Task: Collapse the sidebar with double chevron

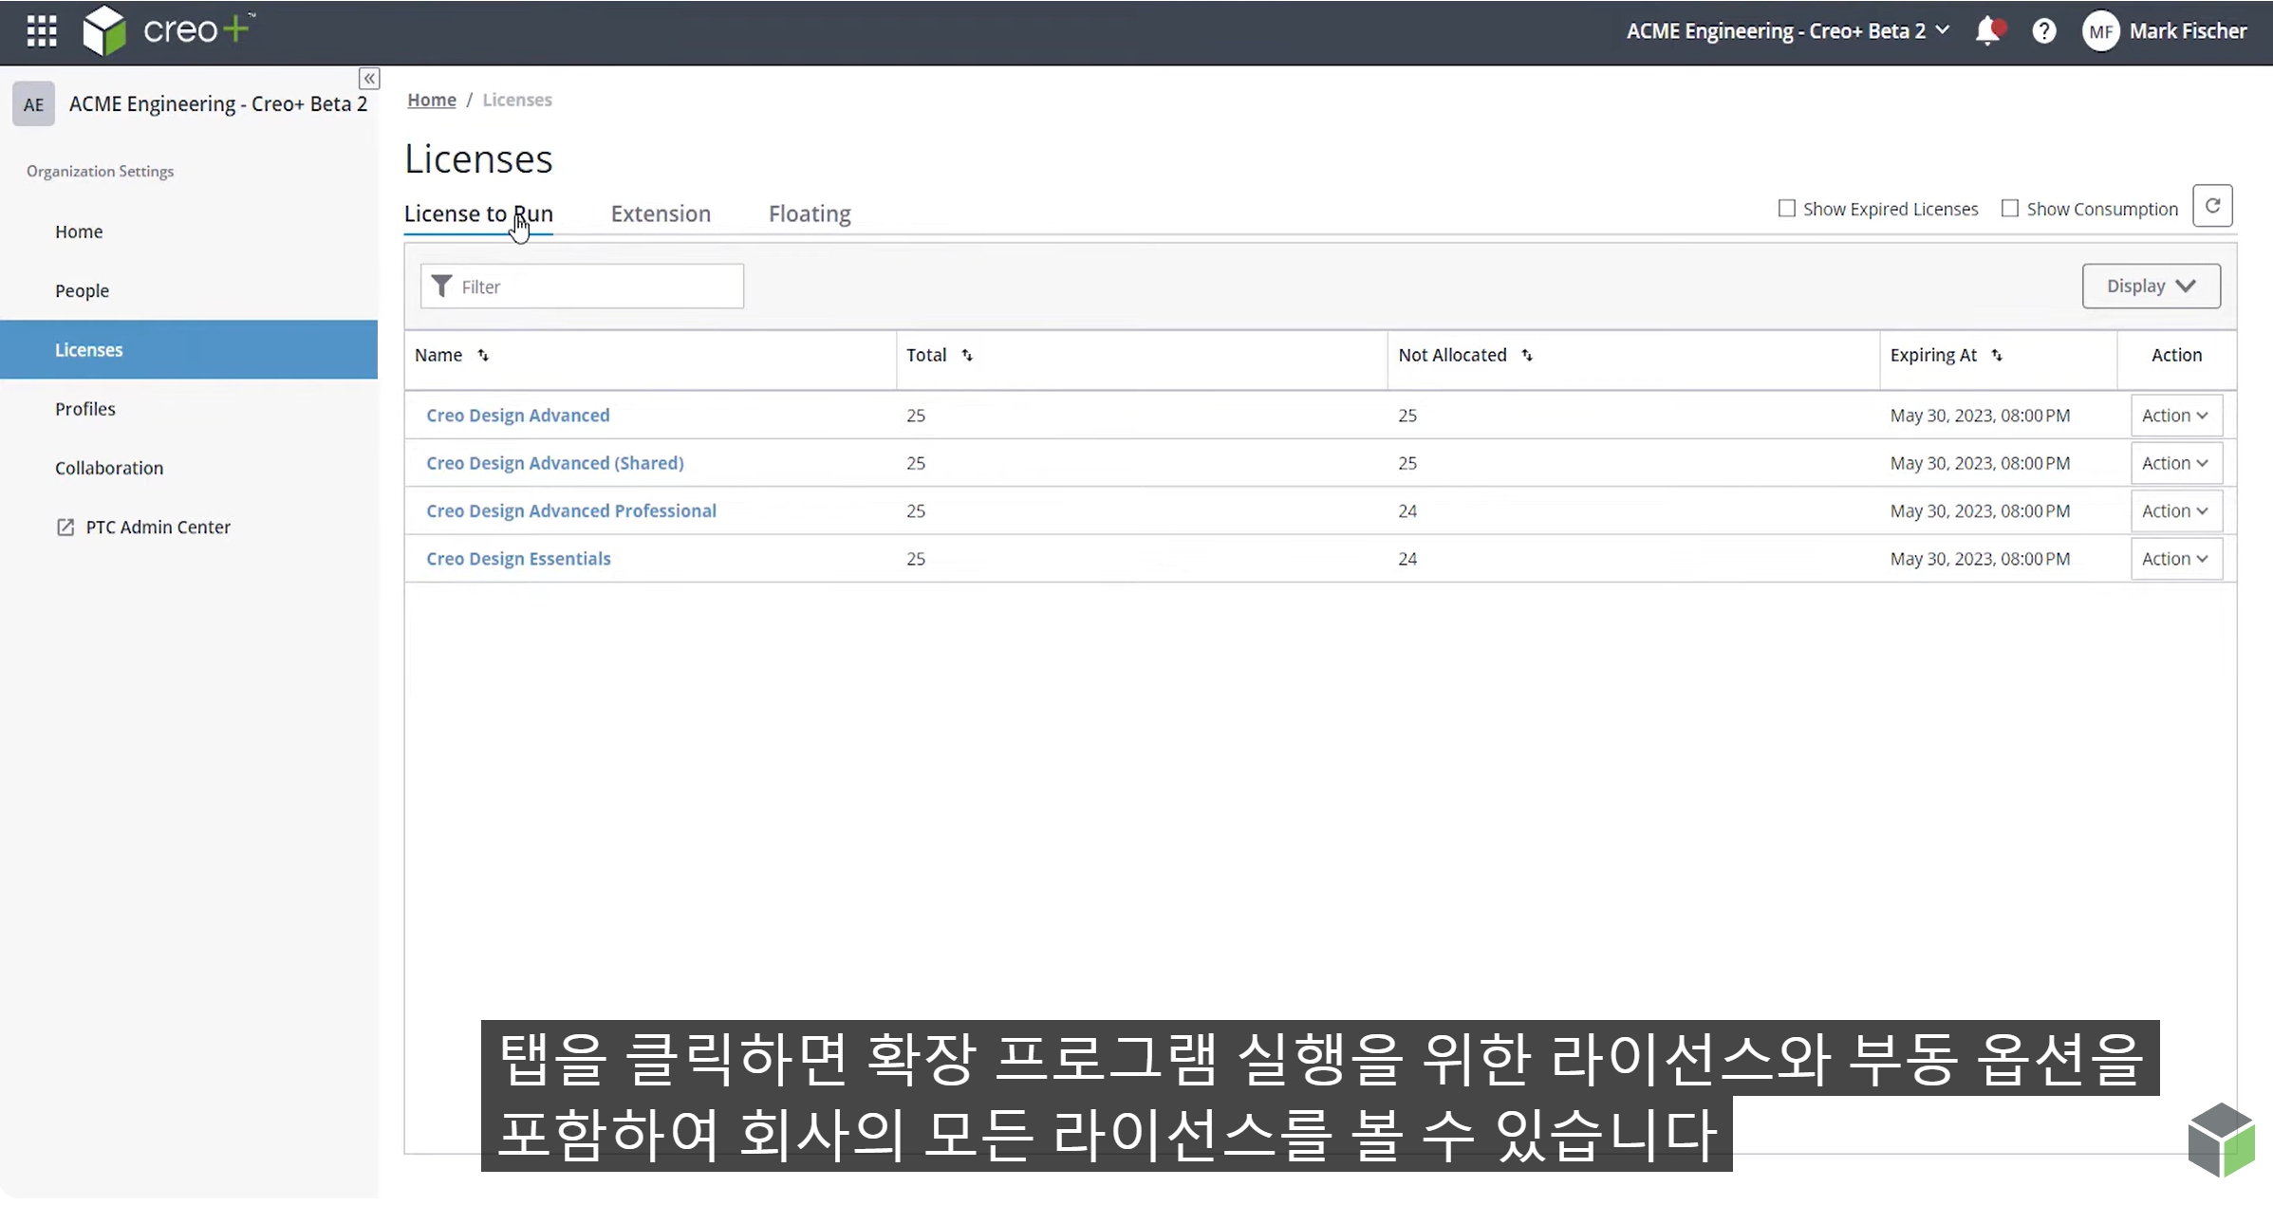Action: tap(369, 79)
